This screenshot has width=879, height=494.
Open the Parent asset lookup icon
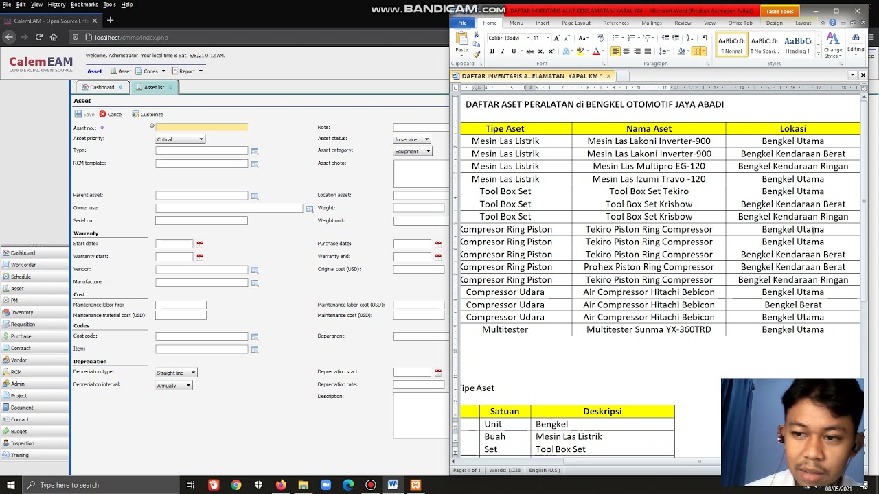[x=255, y=196]
